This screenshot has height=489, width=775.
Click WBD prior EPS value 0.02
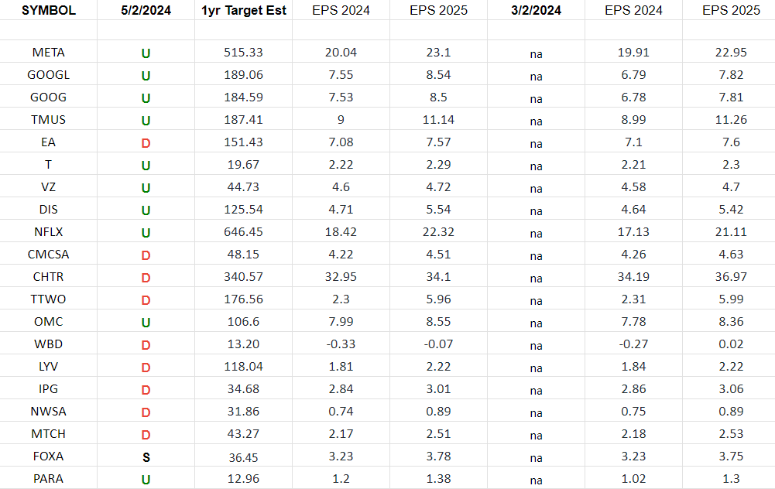[x=731, y=344]
